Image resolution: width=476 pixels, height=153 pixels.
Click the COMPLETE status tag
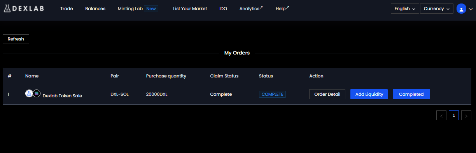pos(272,94)
